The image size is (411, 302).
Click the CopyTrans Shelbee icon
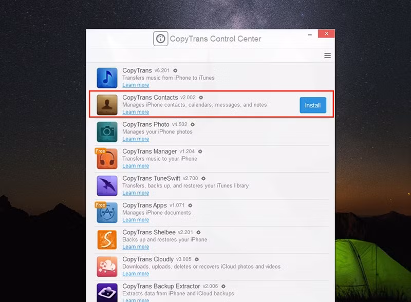[x=107, y=240]
